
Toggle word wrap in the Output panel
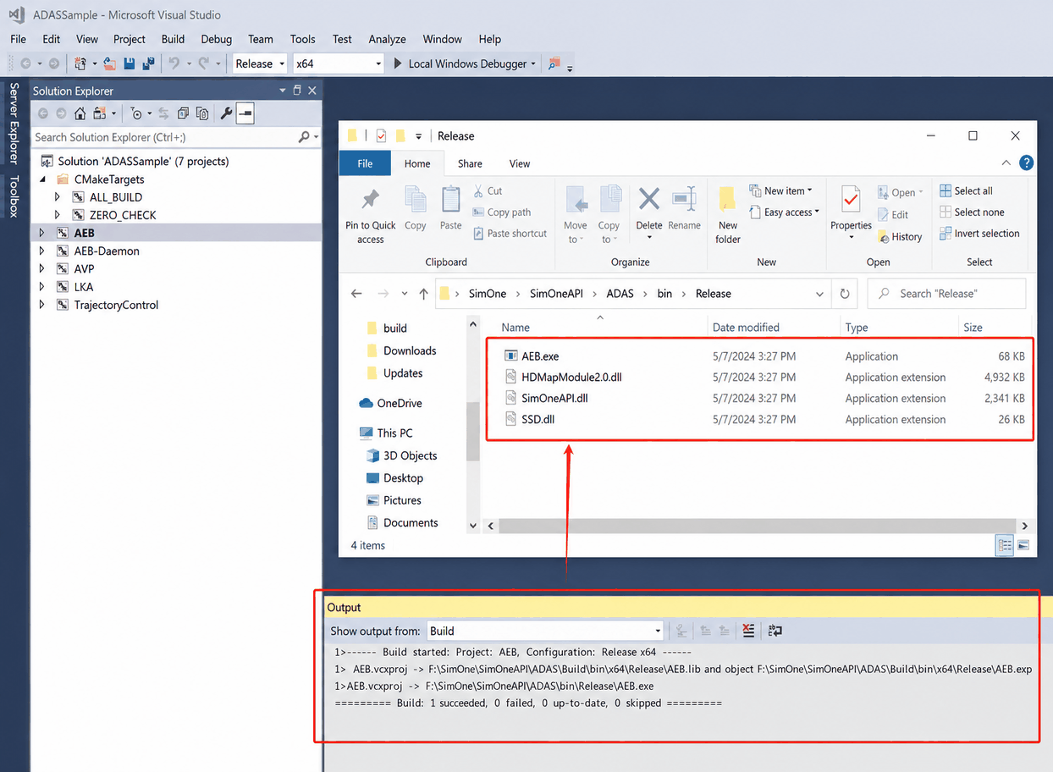coord(775,631)
